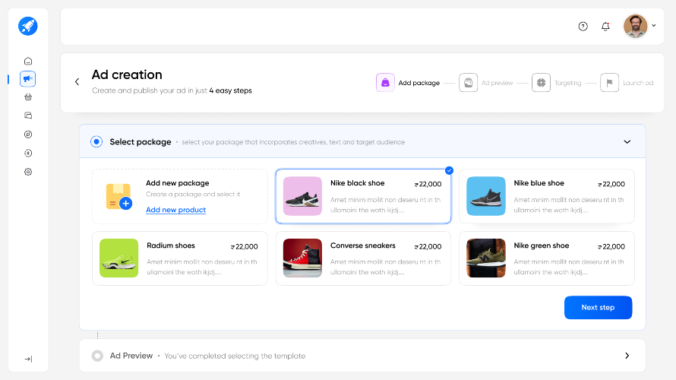Select the Targeting step label
Viewport: 676px width, 380px height.
(x=568, y=83)
